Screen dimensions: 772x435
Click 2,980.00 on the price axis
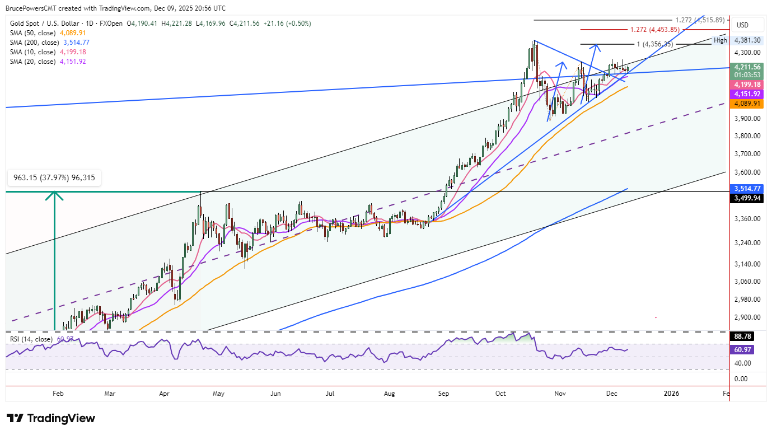(x=747, y=300)
